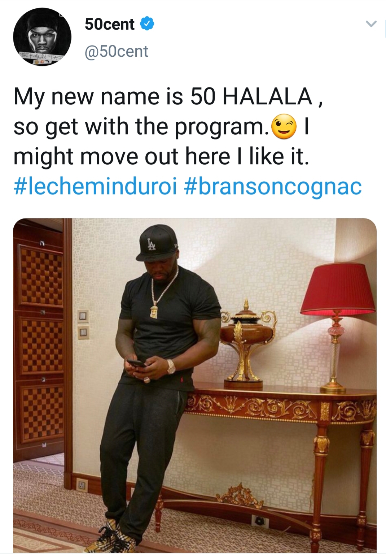This screenshot has height=555, width=386.
Task: Click the words "might move out here"
Action: (122, 157)
